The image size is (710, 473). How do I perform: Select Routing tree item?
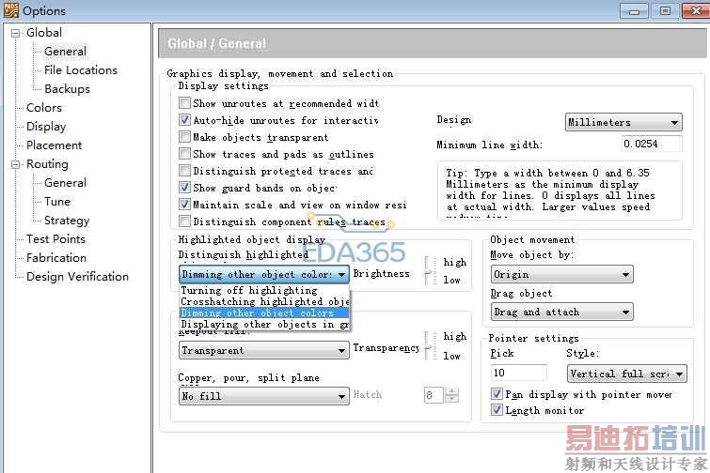pos(47,164)
